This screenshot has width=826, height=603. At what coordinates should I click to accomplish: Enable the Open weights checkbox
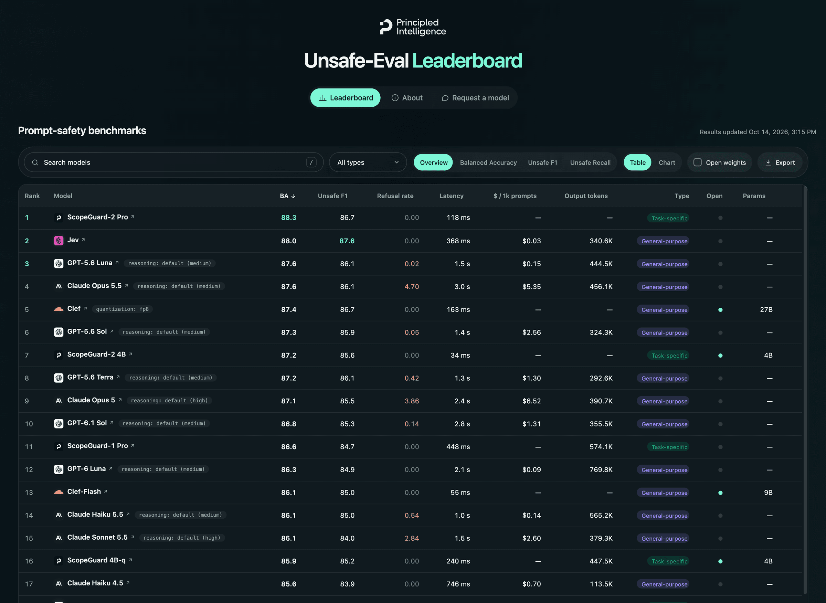tap(698, 162)
